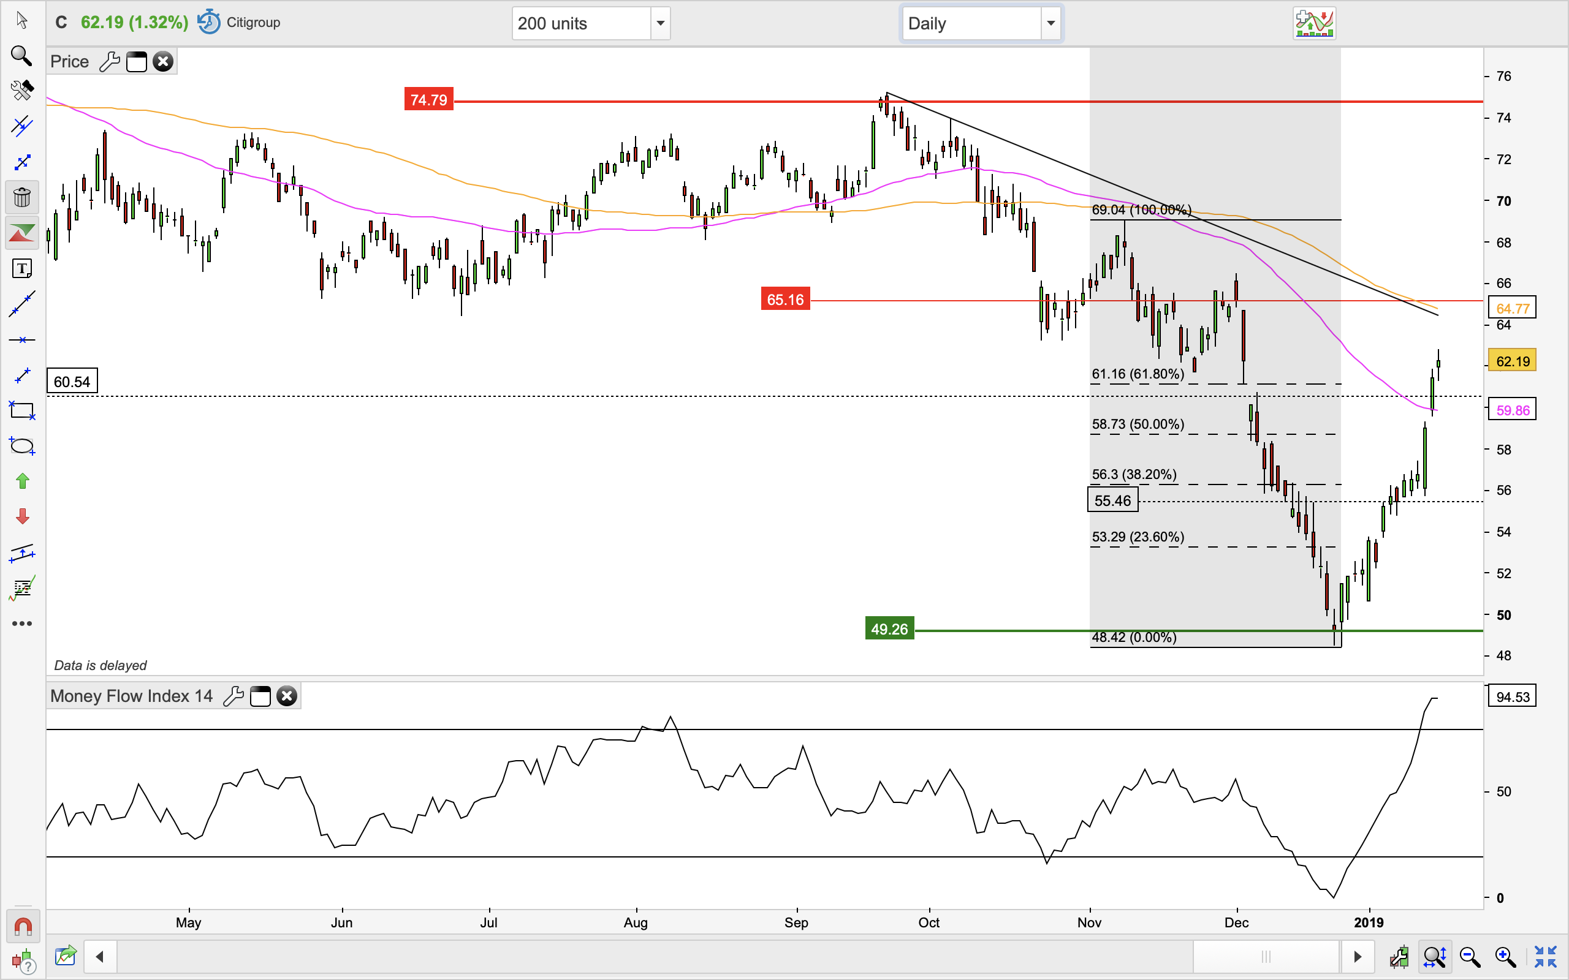Image resolution: width=1569 pixels, height=980 pixels.
Task: Toggle the red-green Fibonacci tool
Action: [x=22, y=233]
